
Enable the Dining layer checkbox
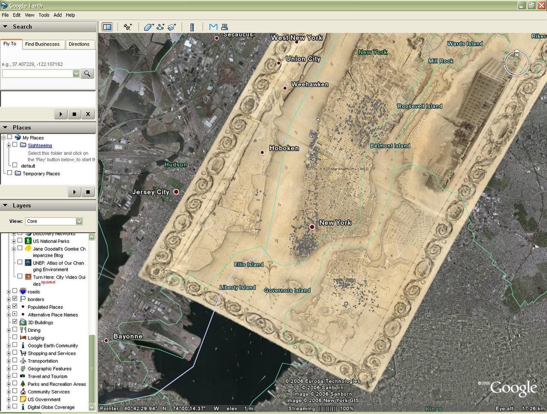[15, 329]
